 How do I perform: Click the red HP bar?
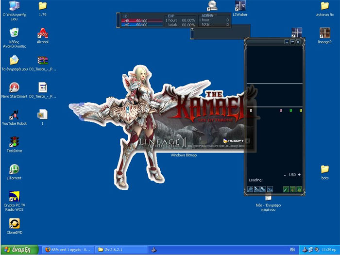[142, 21]
